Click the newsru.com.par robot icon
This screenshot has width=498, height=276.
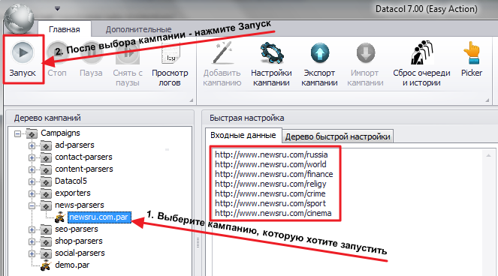[x=60, y=217]
